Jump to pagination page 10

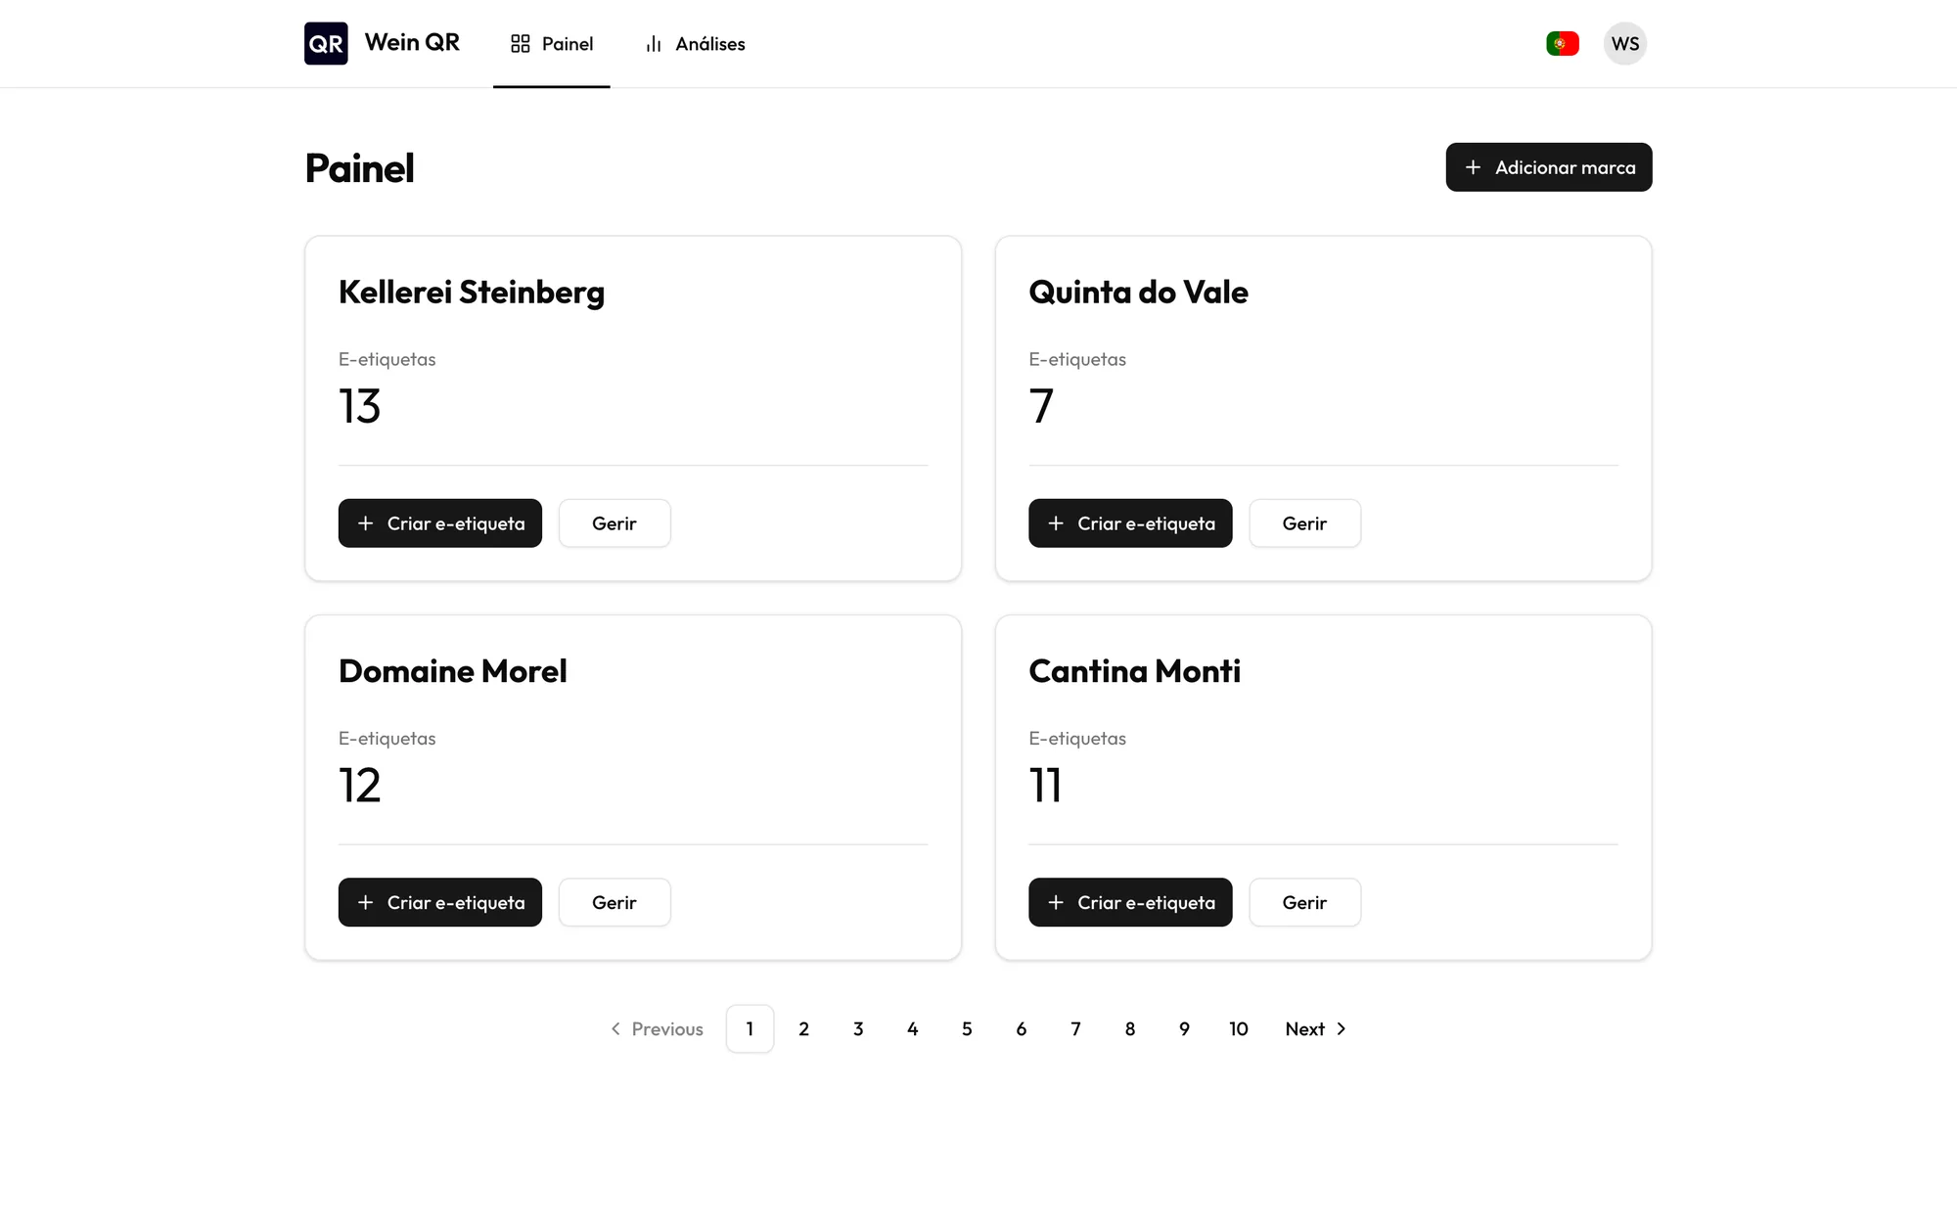(1239, 1028)
